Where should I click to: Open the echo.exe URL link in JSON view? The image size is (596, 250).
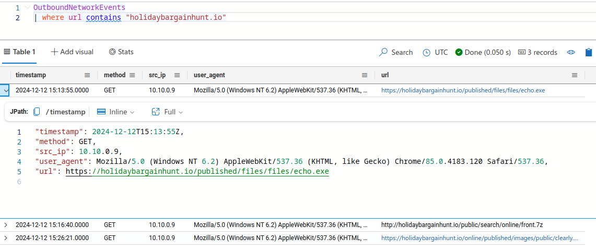197,172
